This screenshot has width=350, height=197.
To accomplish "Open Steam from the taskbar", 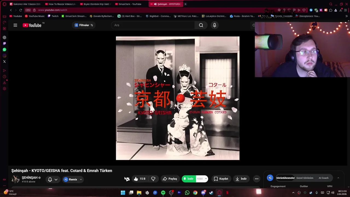I will 211,193.
